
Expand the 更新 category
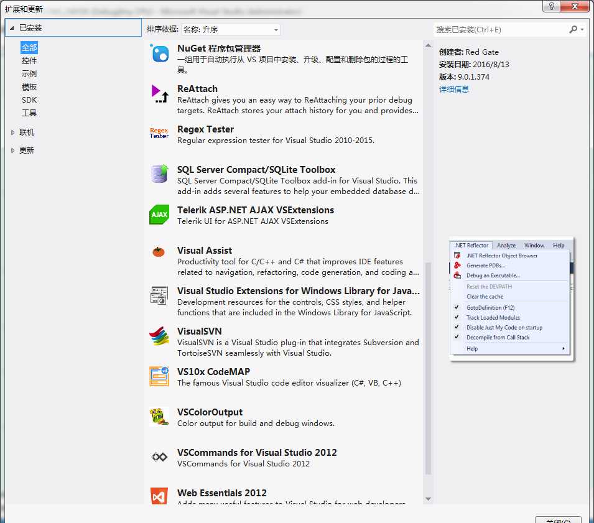point(12,150)
